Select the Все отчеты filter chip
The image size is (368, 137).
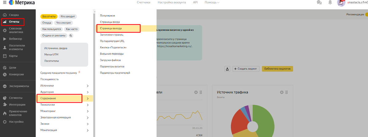[x=49, y=16]
